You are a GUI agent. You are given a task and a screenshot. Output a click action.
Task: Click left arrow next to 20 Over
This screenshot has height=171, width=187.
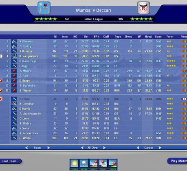click(82, 148)
